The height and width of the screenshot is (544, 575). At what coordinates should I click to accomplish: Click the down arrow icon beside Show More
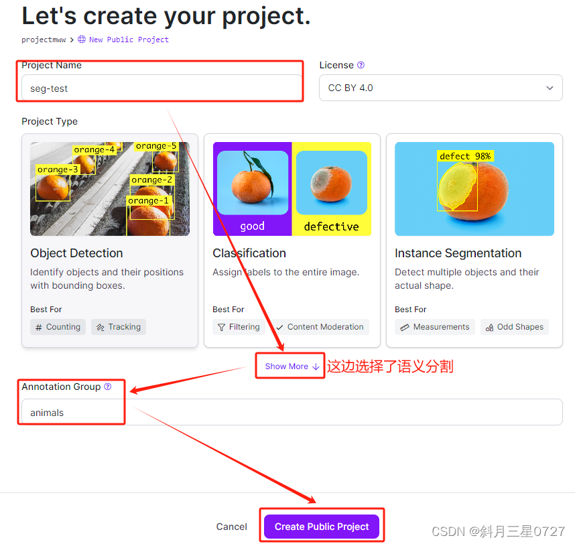click(x=316, y=366)
